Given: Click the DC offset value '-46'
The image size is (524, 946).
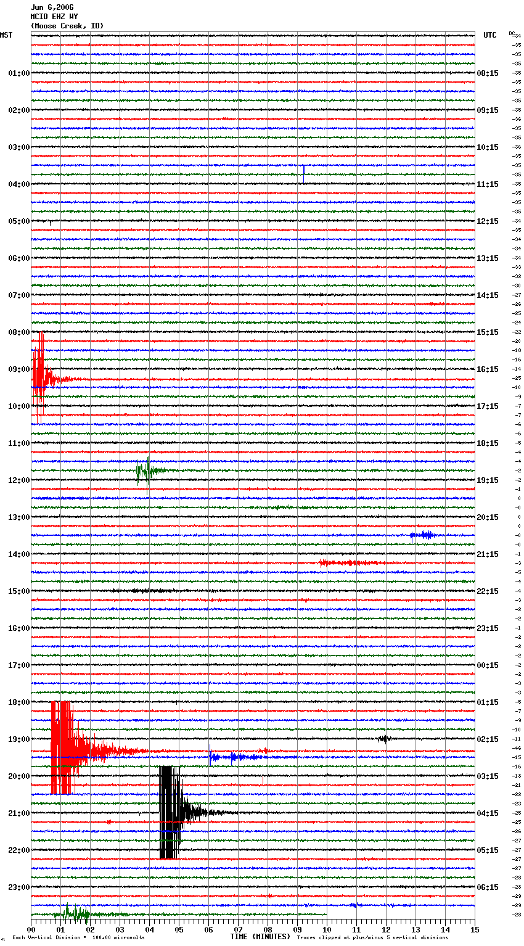Looking at the screenshot, I should (x=517, y=748).
